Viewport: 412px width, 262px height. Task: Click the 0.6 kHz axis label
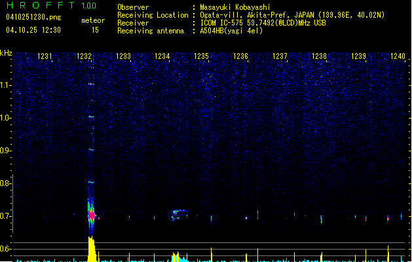click(x=5, y=249)
